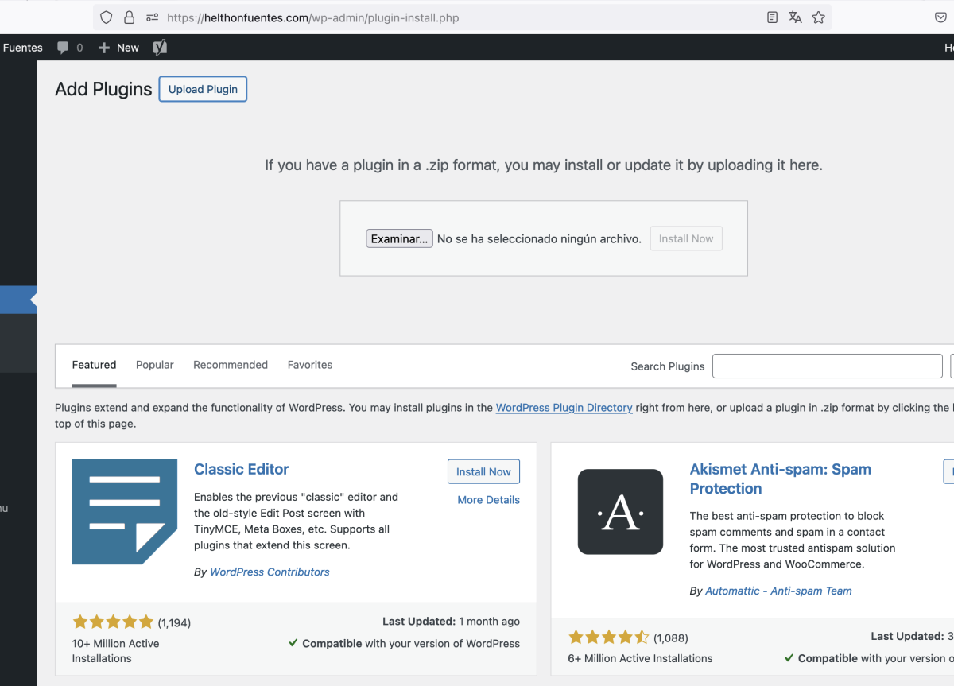The width and height of the screenshot is (954, 686).
Task: Click the Upload Plugin button
Action: point(203,89)
